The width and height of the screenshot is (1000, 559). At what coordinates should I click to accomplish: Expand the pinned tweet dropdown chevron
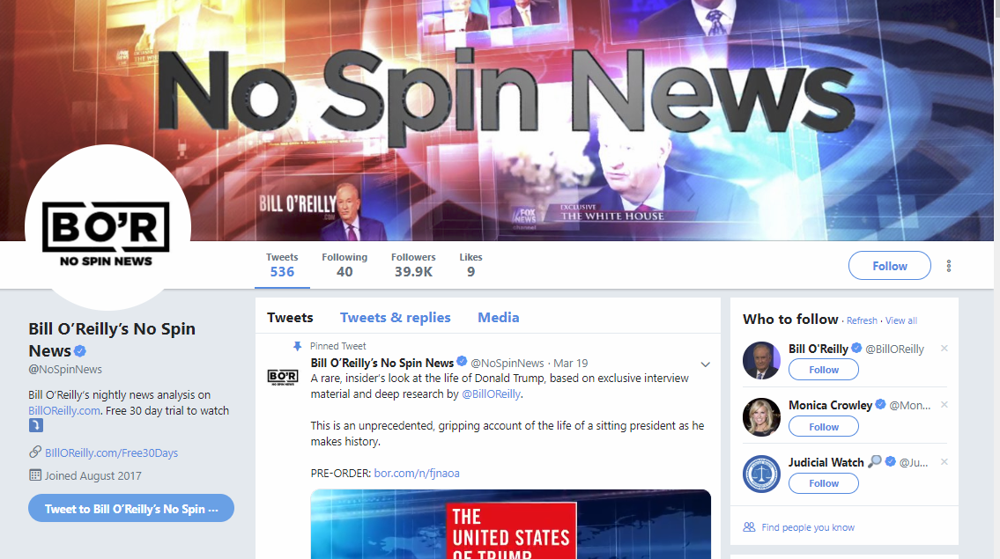point(706,364)
